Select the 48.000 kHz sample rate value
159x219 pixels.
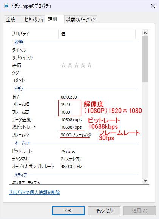coord(71,167)
